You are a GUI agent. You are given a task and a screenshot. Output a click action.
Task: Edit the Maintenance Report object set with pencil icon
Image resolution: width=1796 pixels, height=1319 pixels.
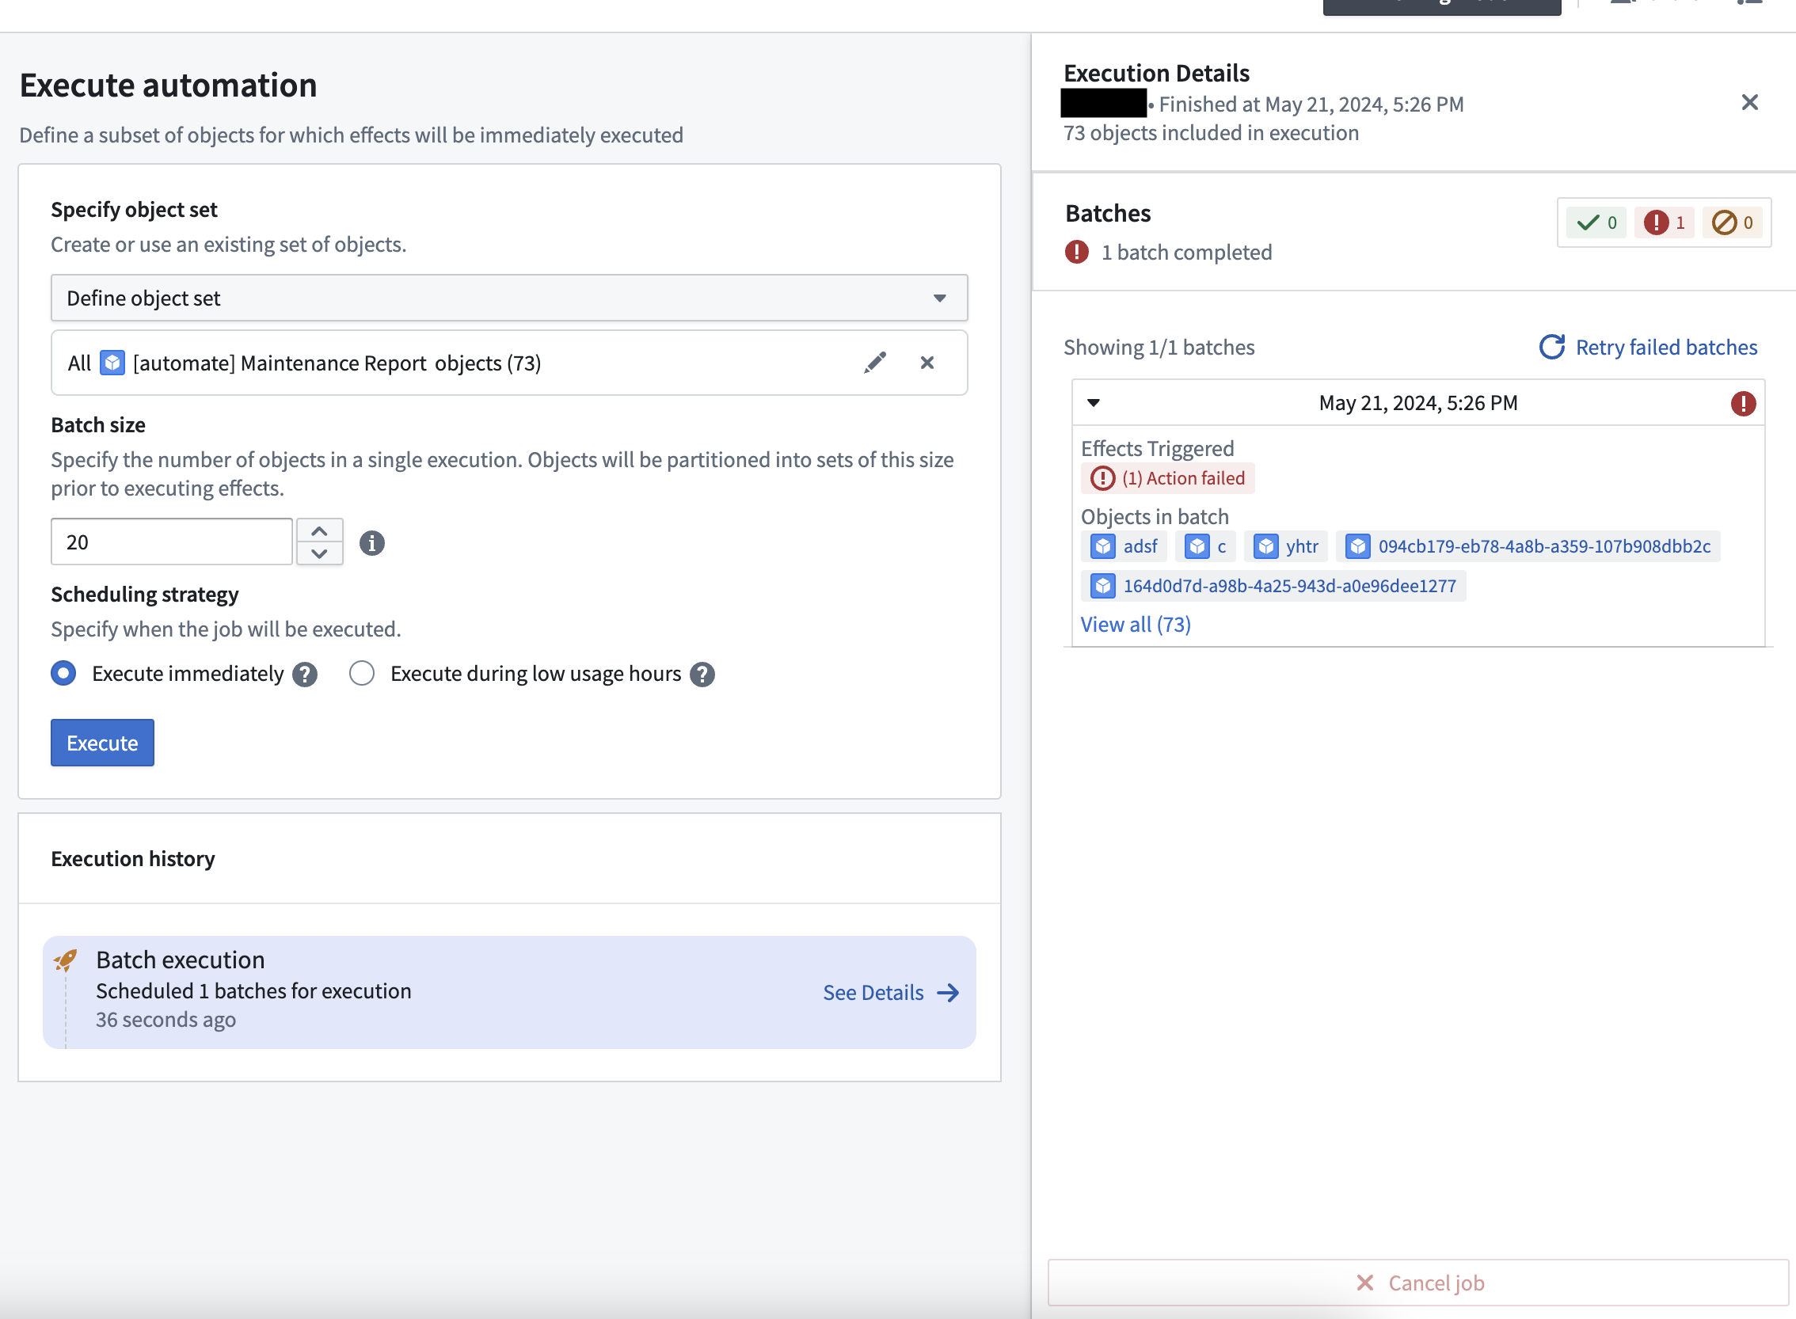tap(875, 363)
